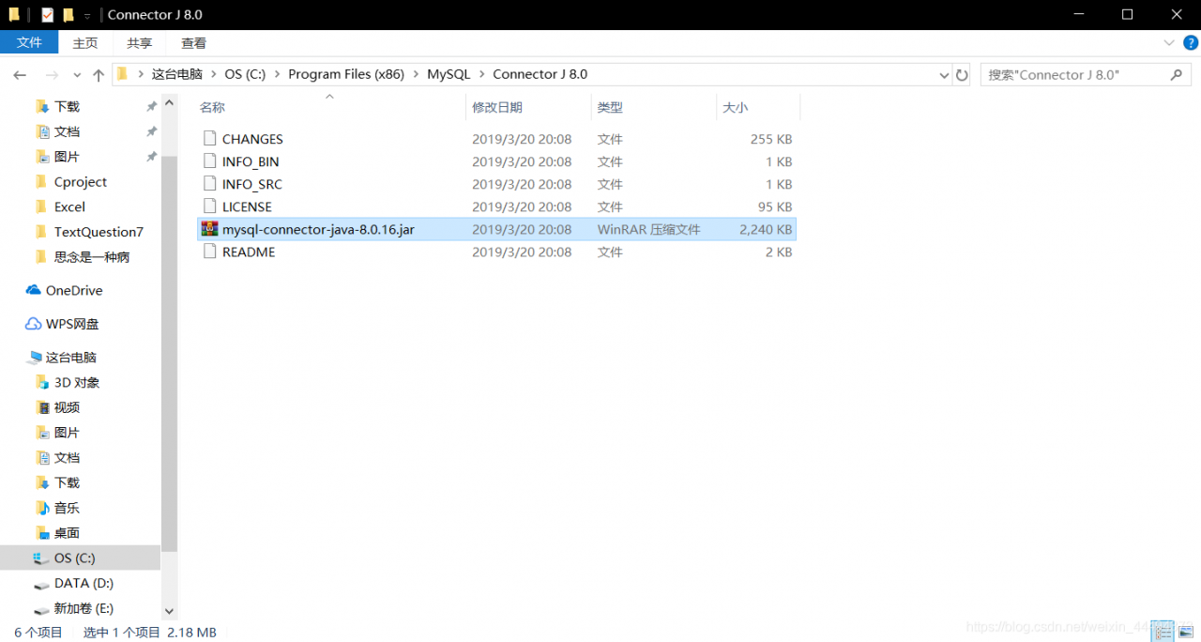Open Customize Quick Access Toolbar dropdown
1201x642 pixels.
87,16
